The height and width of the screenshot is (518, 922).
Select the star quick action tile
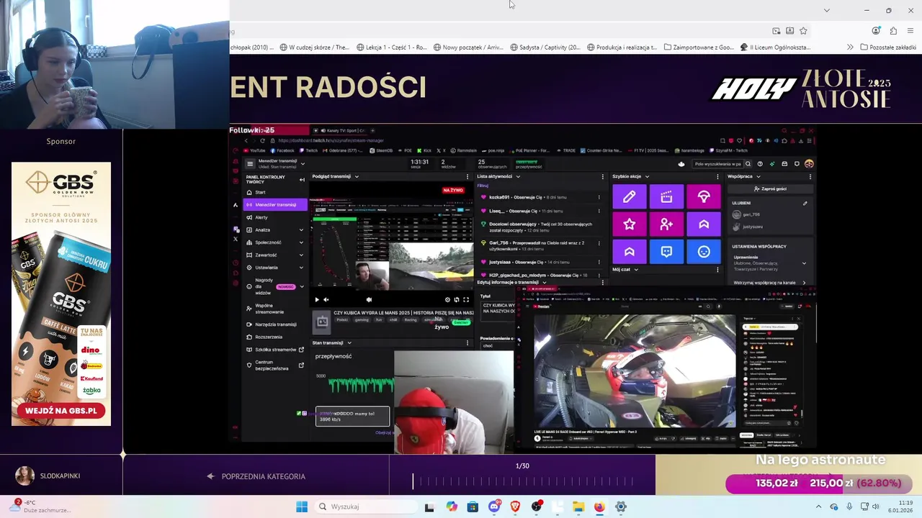click(630, 224)
